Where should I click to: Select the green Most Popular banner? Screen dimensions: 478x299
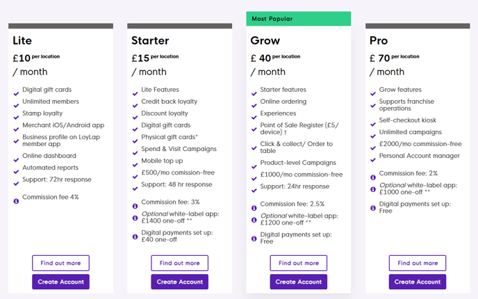(299, 19)
